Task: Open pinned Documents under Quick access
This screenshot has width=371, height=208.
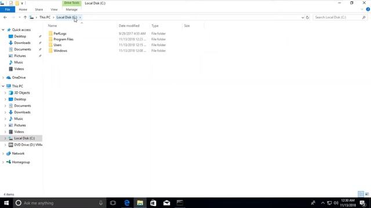Action: point(23,49)
